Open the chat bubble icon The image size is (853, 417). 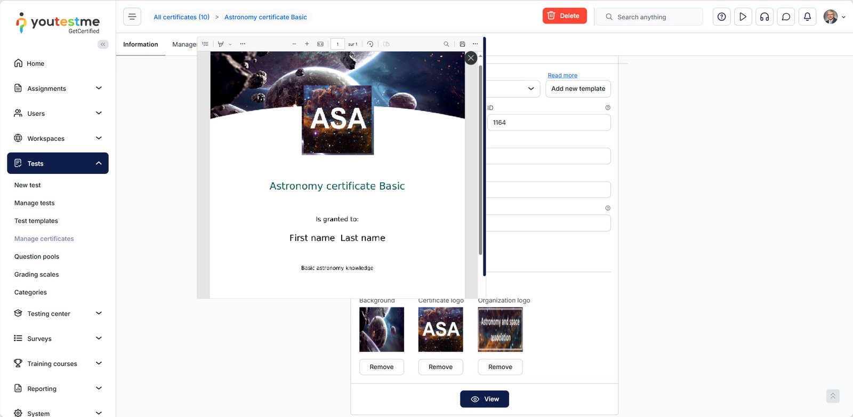coord(786,17)
